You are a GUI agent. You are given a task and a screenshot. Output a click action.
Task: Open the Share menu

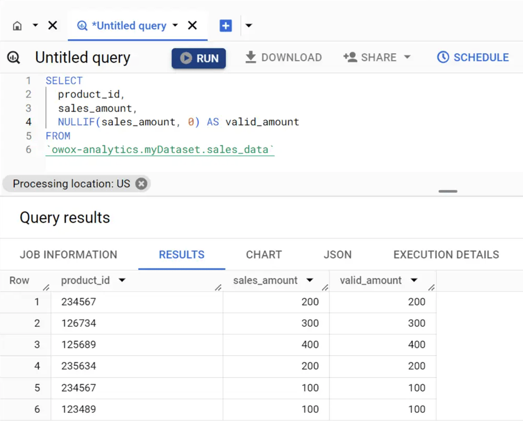377,58
